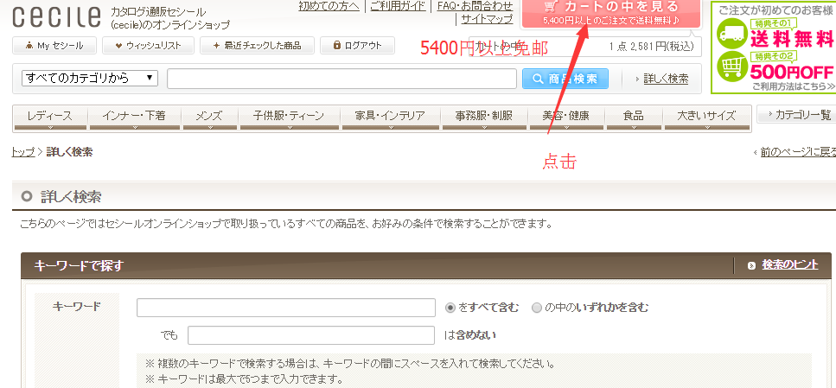The height and width of the screenshot is (388, 836).
Task: Select の中のいずれかを含む radio option
Action: [x=537, y=308]
